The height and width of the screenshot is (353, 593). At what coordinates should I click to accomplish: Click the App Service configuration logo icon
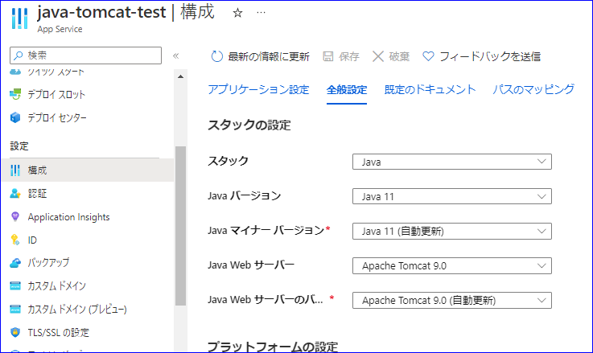coord(19,18)
